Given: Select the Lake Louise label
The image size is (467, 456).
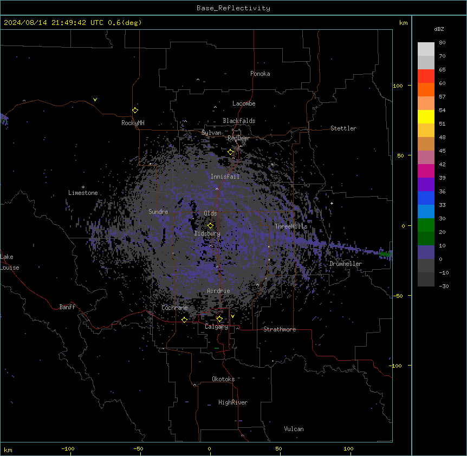Looking at the screenshot, I should click(x=10, y=262).
